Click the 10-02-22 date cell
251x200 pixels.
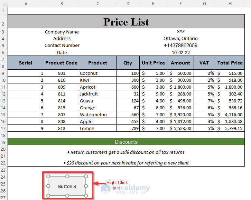(x=181, y=52)
